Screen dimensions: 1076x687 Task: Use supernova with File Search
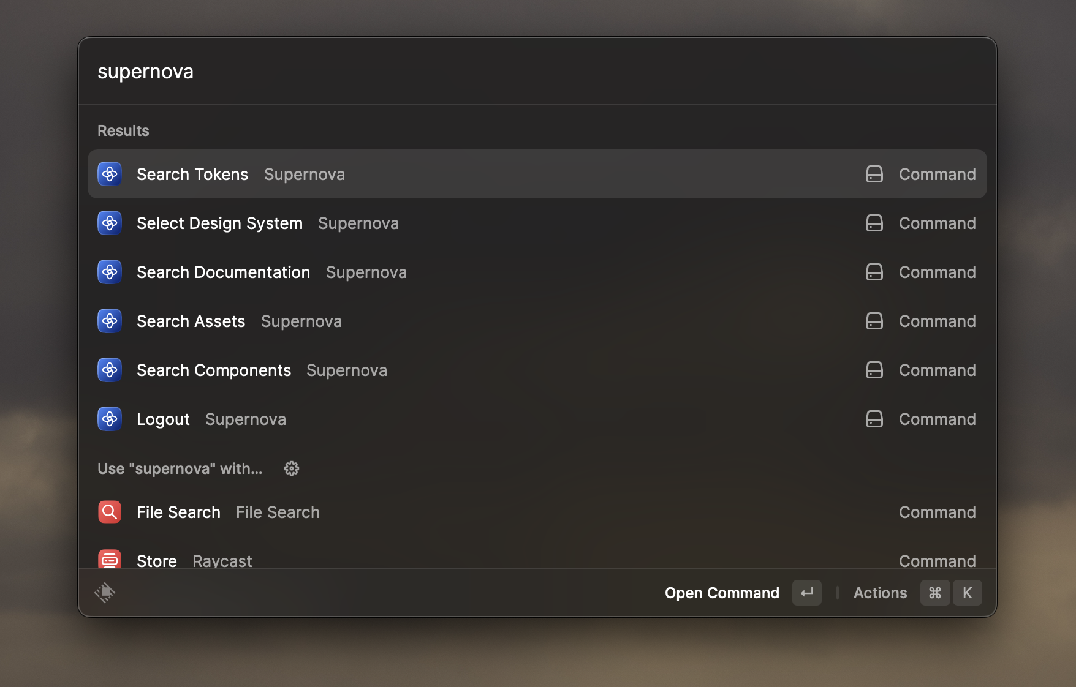point(537,512)
